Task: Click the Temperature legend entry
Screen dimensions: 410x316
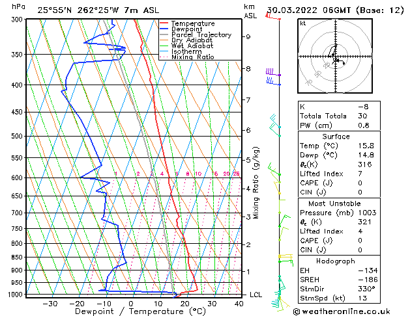Action: (x=193, y=23)
